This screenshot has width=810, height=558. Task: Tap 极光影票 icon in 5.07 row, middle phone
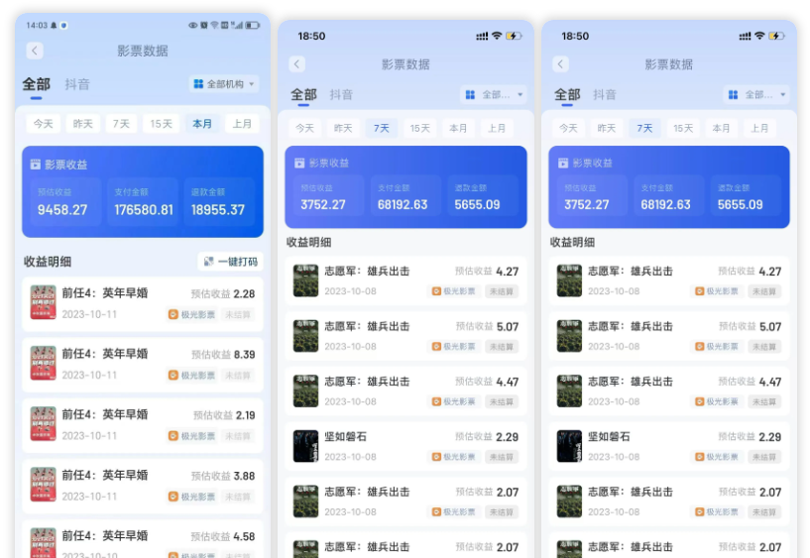click(436, 347)
